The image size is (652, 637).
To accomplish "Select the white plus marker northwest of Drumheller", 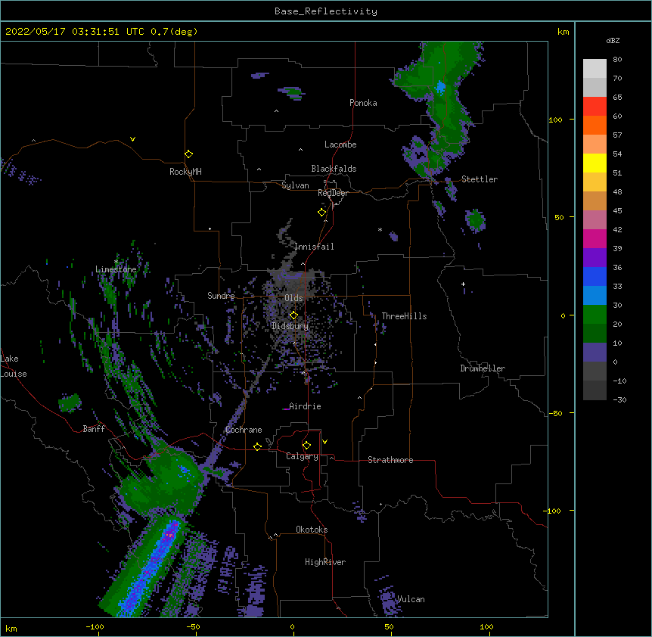I will (x=463, y=284).
